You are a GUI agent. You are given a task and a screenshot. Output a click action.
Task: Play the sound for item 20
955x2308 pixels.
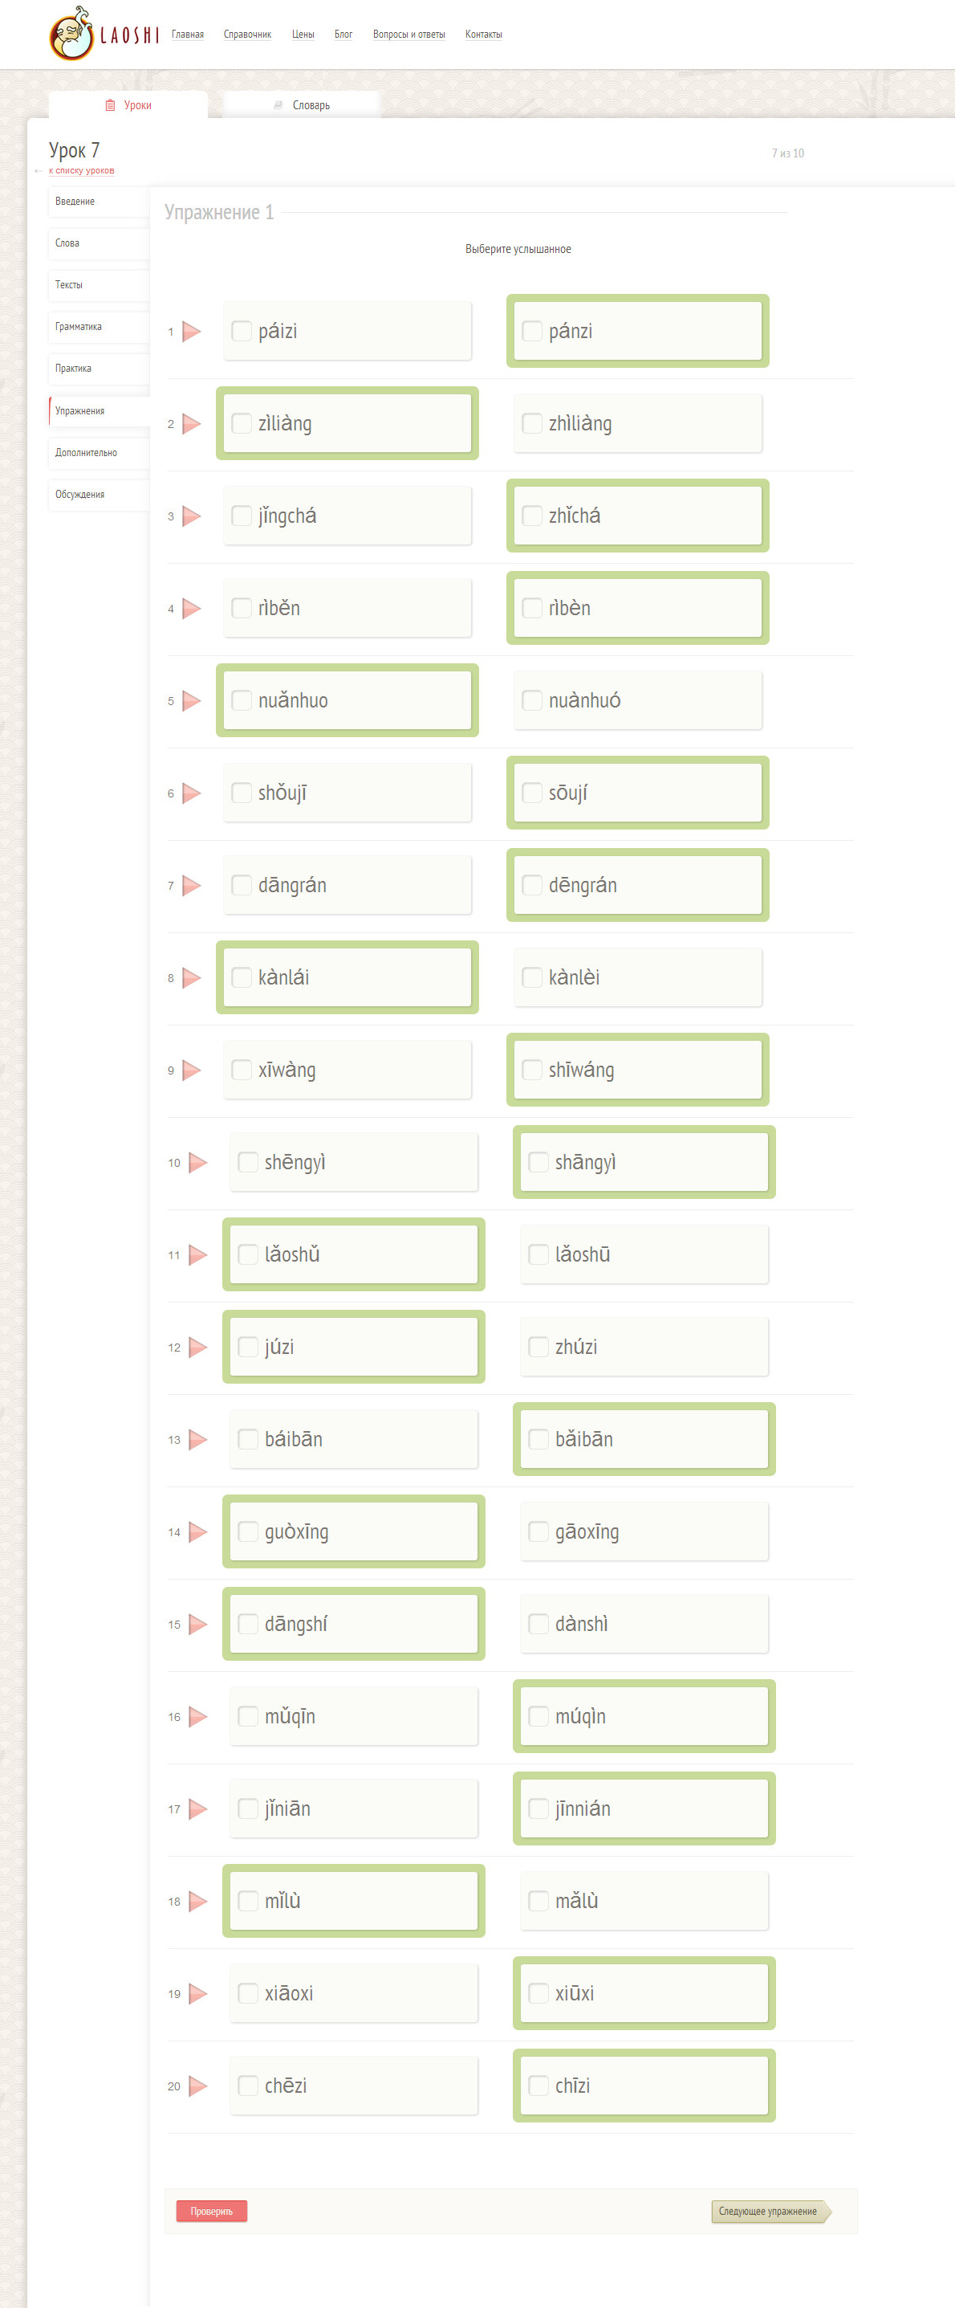[x=197, y=2085]
